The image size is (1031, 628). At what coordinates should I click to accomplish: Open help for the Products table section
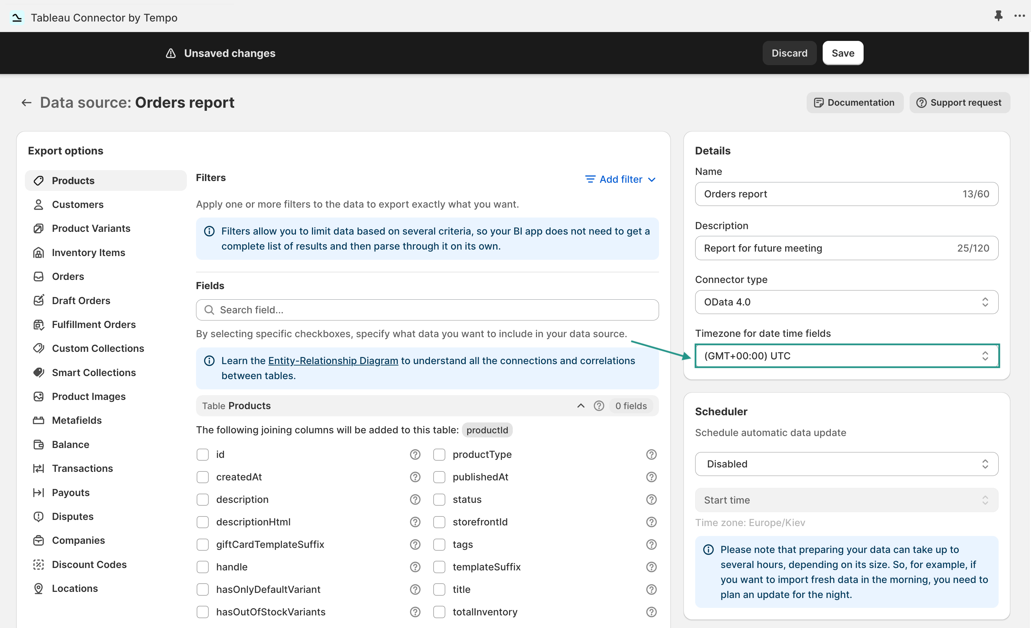(x=599, y=405)
